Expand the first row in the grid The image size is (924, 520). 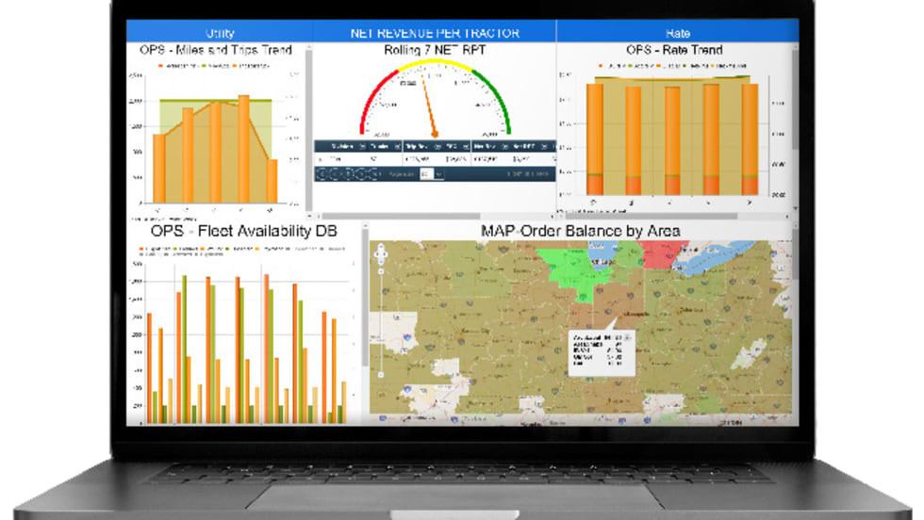click(318, 160)
